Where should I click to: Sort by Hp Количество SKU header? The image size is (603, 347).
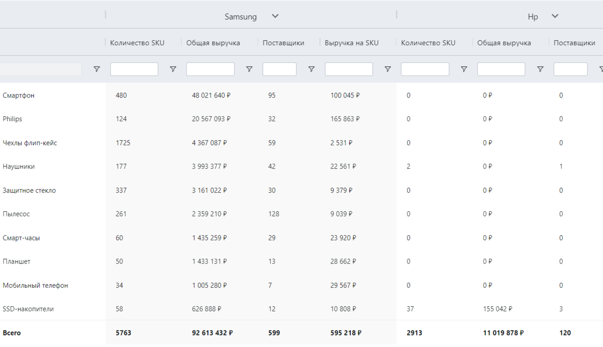(x=428, y=43)
